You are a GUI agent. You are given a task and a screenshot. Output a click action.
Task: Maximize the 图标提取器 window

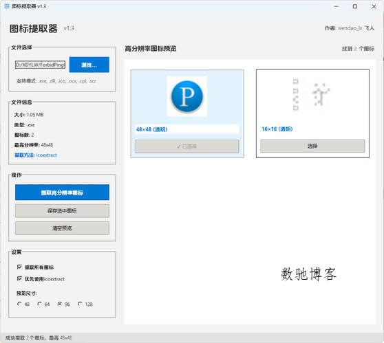pyautogui.click(x=355, y=6)
